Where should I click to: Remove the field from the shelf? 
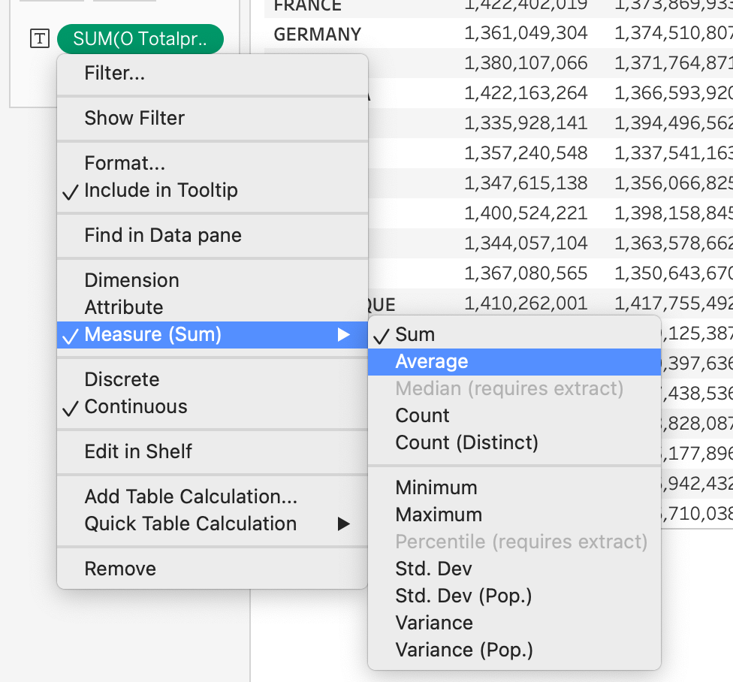coord(120,569)
